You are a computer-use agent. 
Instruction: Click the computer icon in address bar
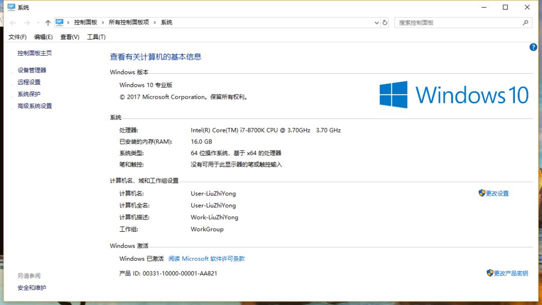pyautogui.click(x=59, y=23)
